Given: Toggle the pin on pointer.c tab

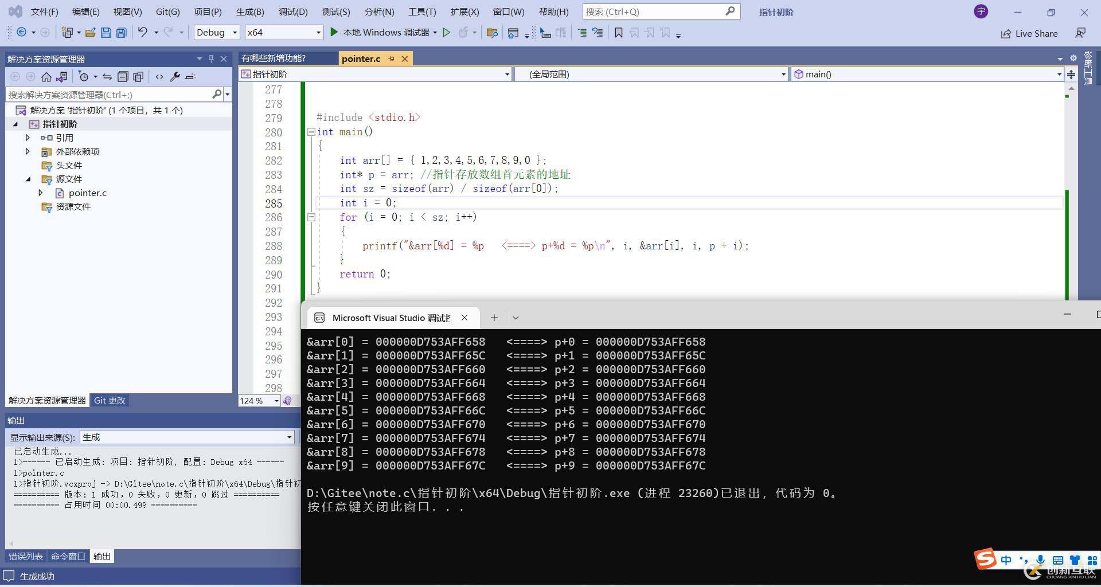Looking at the screenshot, I should tap(391, 58).
